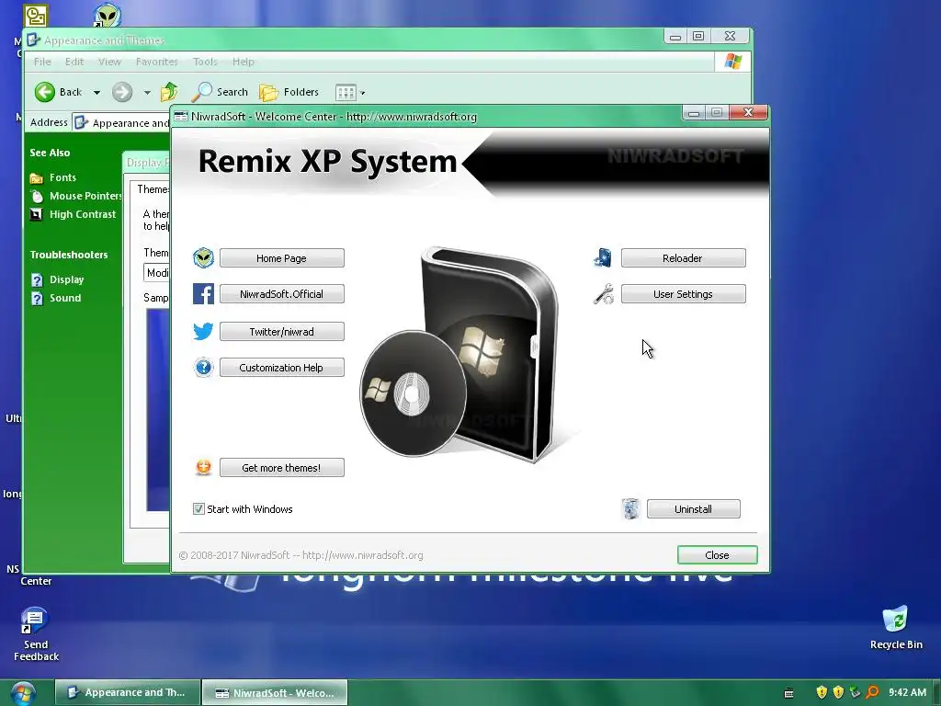Click the Folders toolbar button
This screenshot has width=941, height=706.
pyautogui.click(x=289, y=92)
